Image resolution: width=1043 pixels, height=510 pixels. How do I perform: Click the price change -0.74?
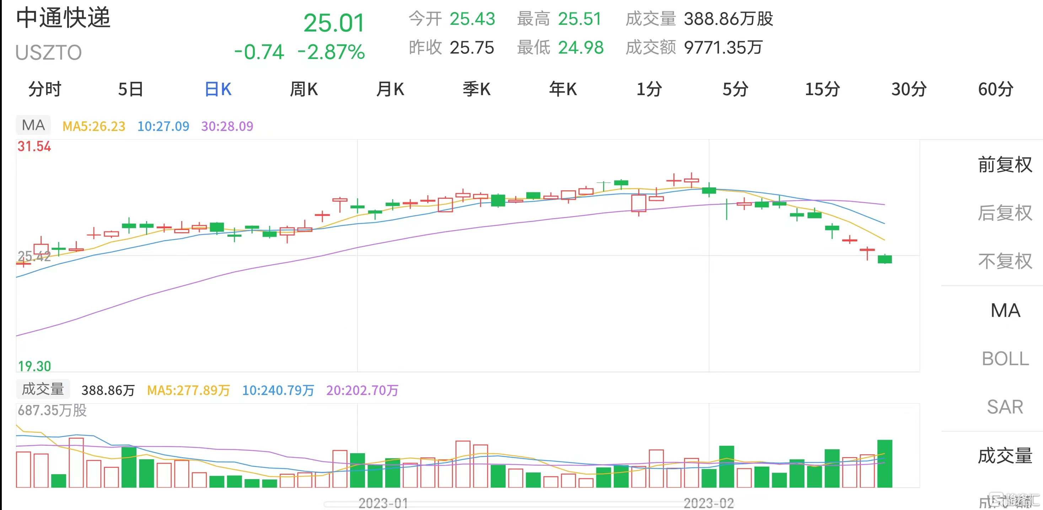click(x=259, y=52)
